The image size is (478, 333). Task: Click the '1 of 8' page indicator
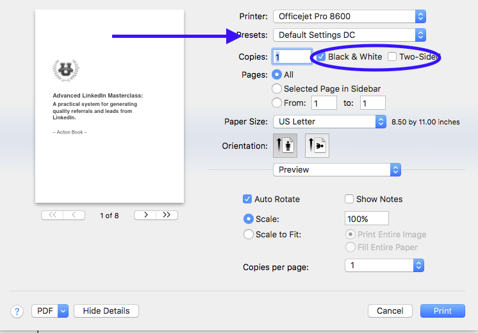(x=109, y=216)
